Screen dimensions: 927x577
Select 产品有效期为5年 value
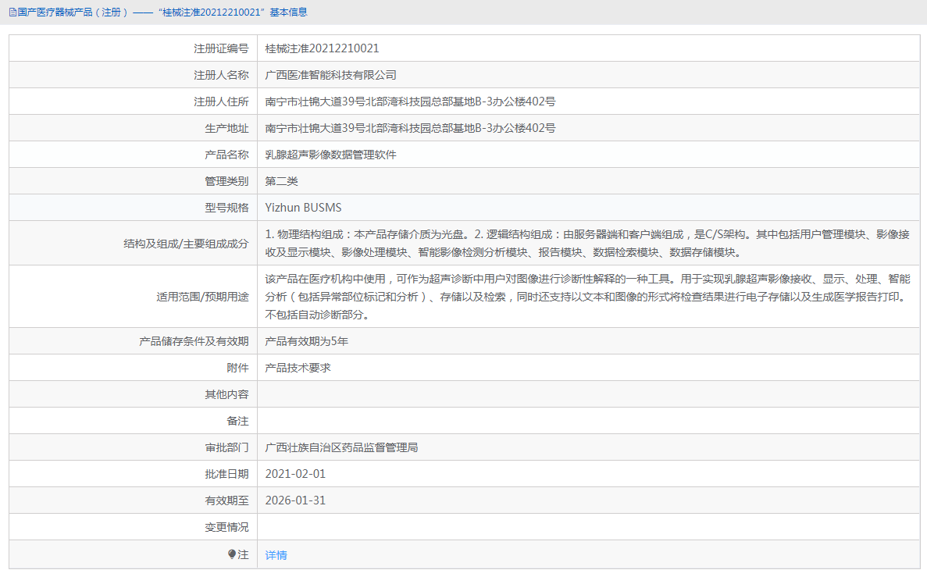pos(306,341)
